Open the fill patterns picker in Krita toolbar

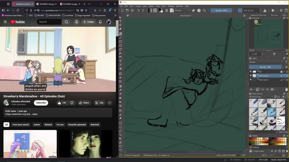tap(155, 10)
